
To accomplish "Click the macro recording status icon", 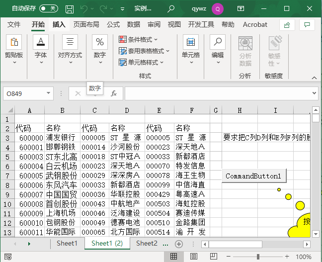I will pyautogui.click(x=8, y=257).
